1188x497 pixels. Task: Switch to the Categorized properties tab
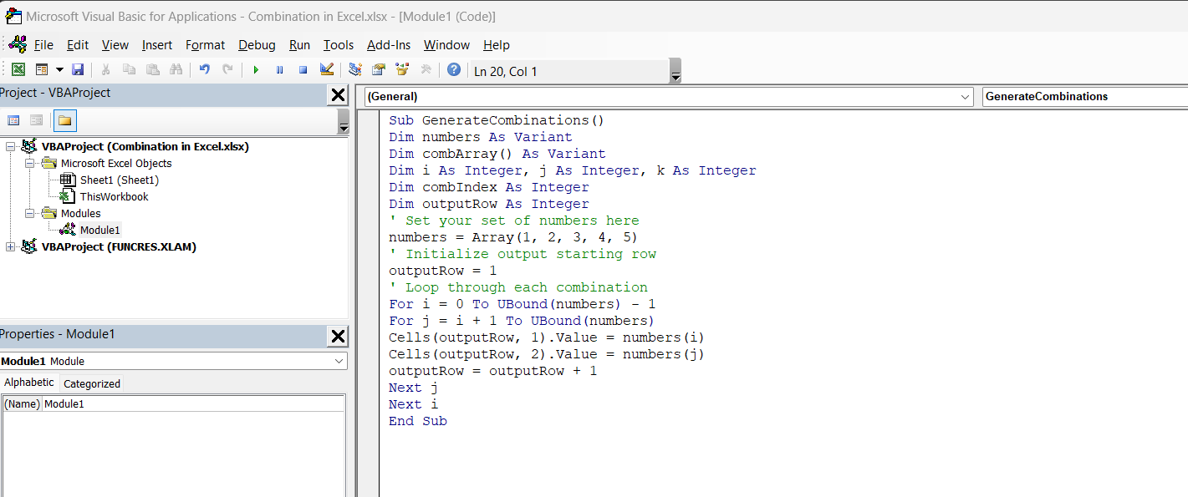coord(92,383)
